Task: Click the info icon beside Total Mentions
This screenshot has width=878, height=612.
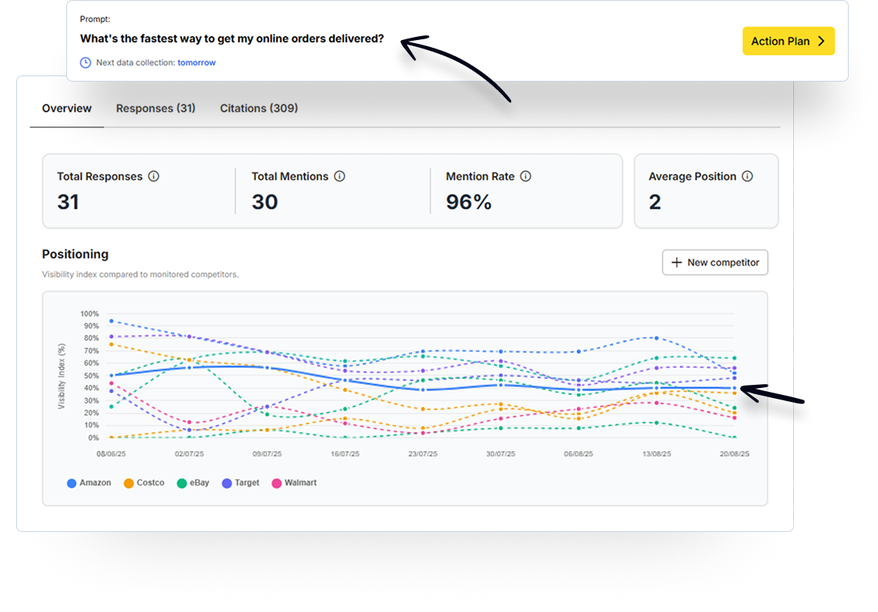Action: coord(339,176)
